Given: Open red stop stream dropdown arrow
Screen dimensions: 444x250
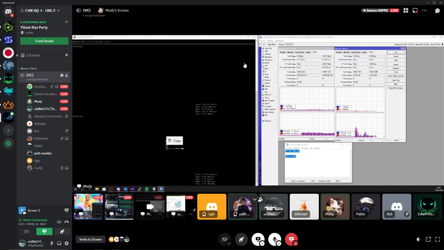Looking at the screenshot, I should [x=295, y=243].
